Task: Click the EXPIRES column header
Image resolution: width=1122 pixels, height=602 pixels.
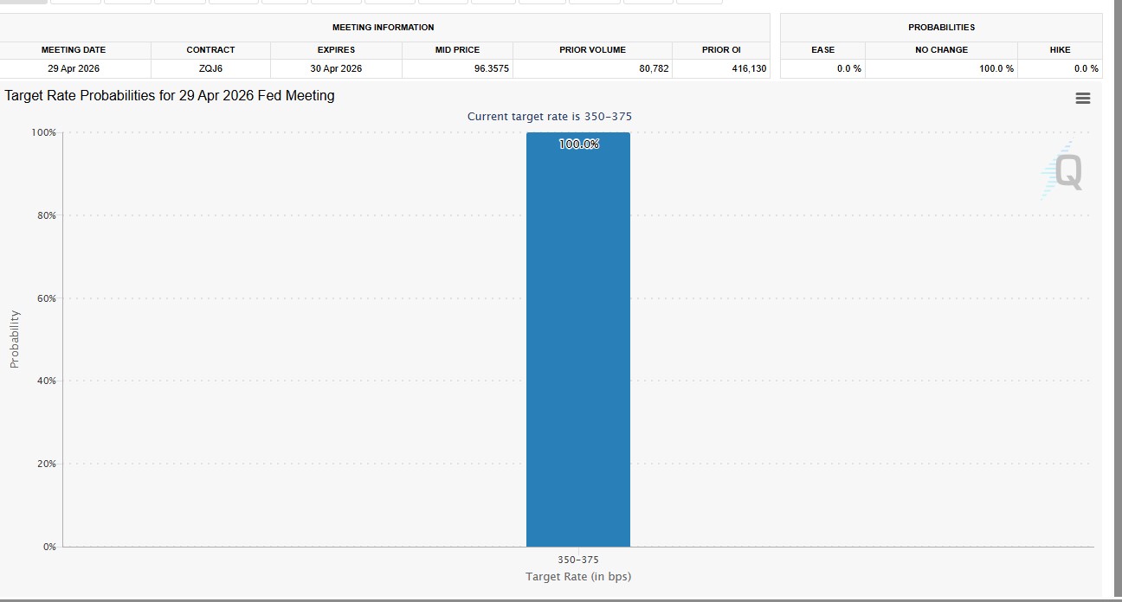Action: pos(335,49)
